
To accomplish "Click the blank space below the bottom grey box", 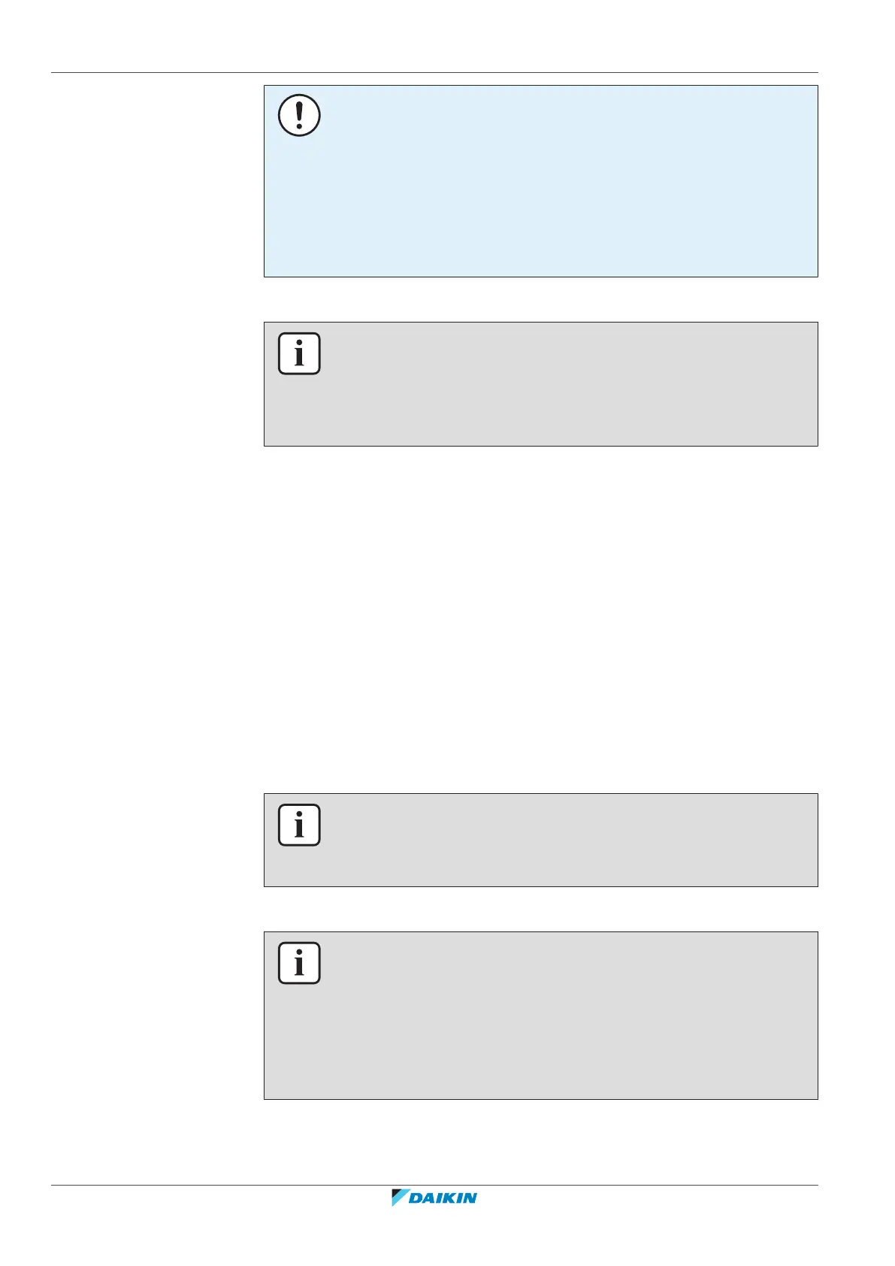I will [541, 1141].
